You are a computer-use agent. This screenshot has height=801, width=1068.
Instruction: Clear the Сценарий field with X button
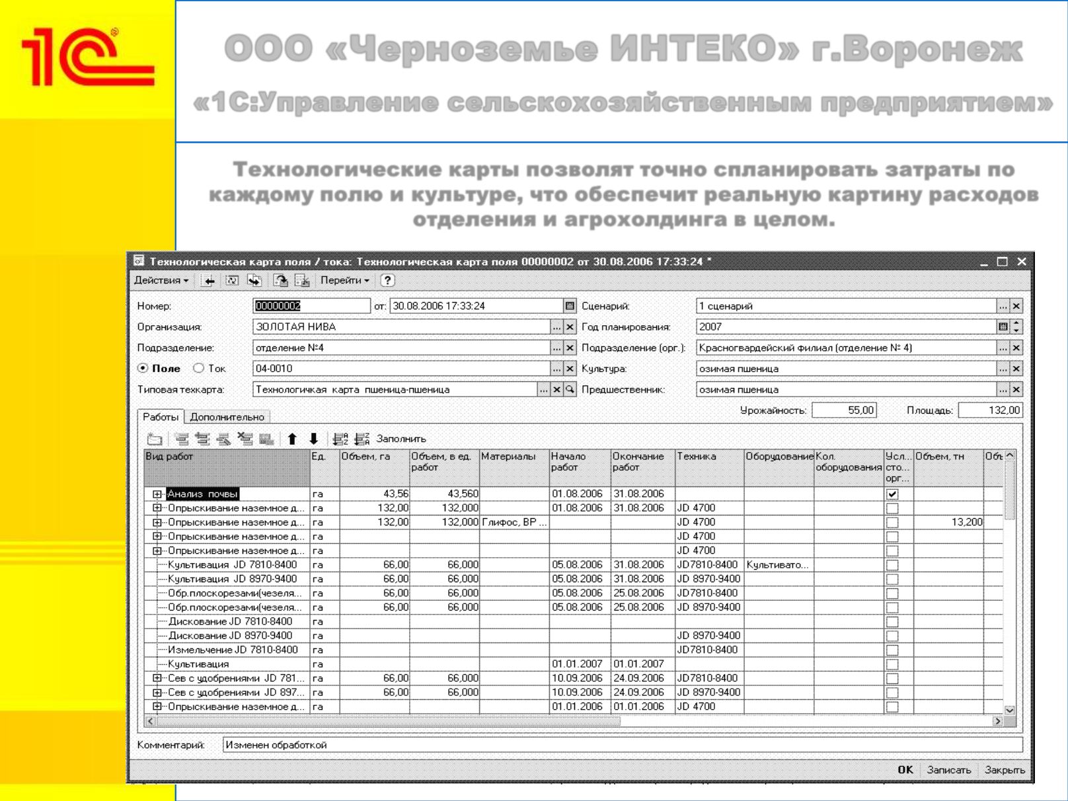pos(1016,306)
